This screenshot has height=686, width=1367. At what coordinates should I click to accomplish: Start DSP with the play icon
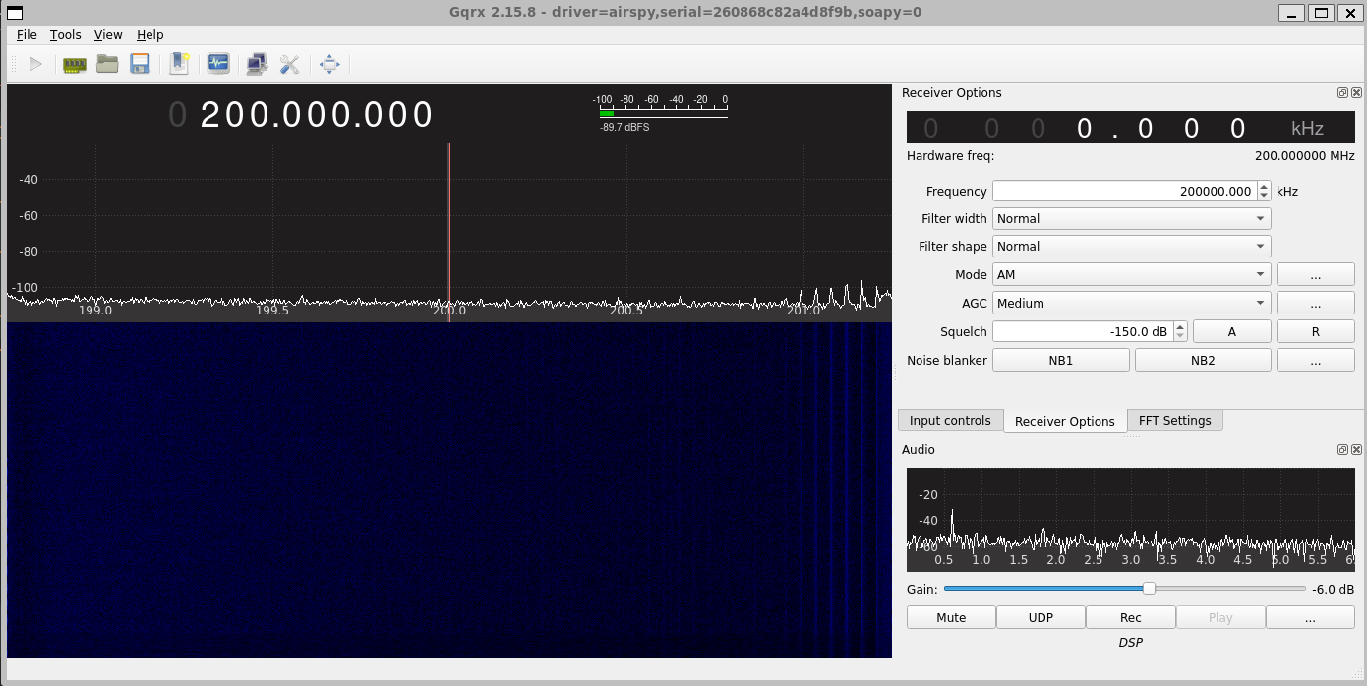pyautogui.click(x=35, y=64)
